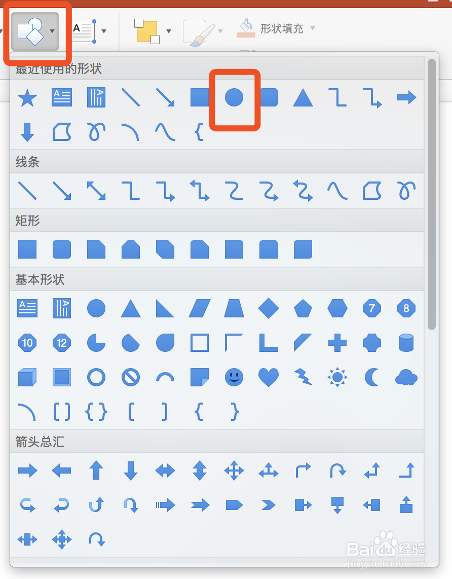Select the smiley face shape

tap(234, 377)
